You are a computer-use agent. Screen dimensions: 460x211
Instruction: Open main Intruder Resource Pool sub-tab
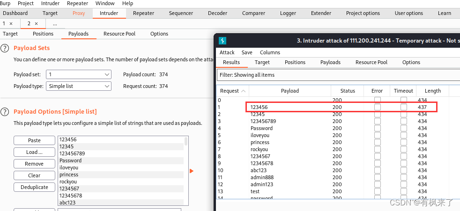(119, 34)
